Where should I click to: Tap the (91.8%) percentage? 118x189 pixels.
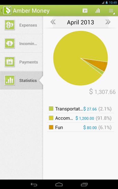click(x=104, y=118)
